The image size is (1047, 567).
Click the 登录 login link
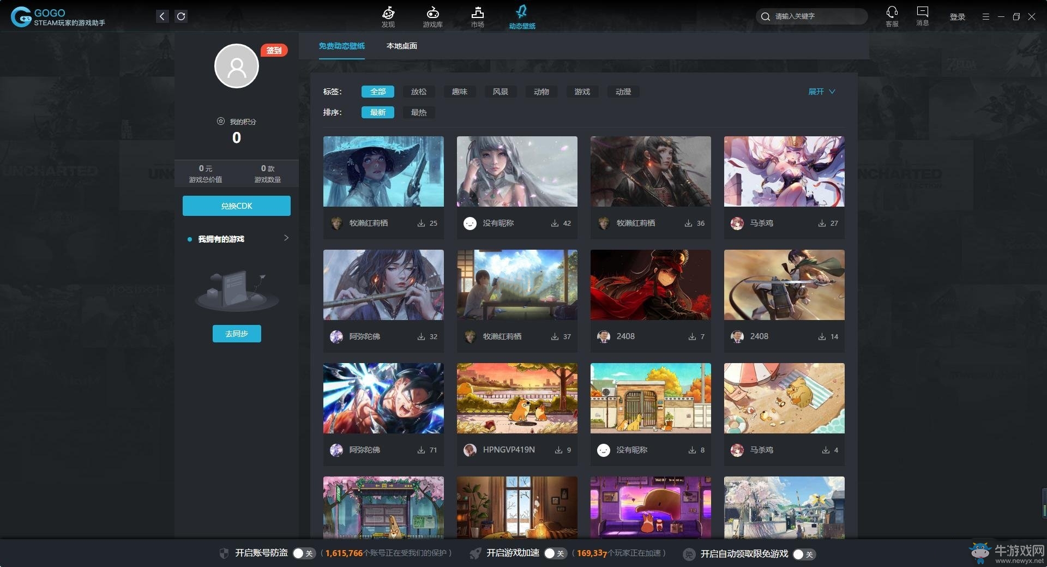point(958,17)
